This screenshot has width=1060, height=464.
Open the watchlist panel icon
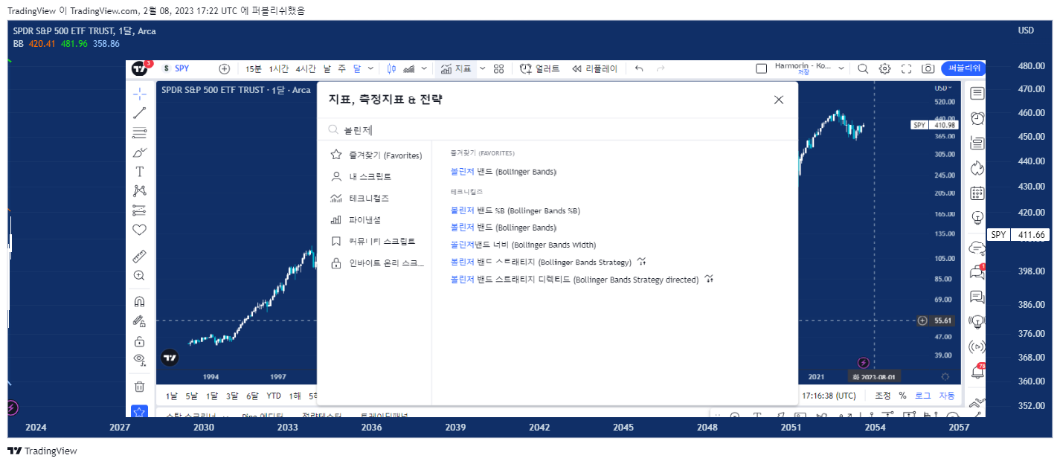977,94
